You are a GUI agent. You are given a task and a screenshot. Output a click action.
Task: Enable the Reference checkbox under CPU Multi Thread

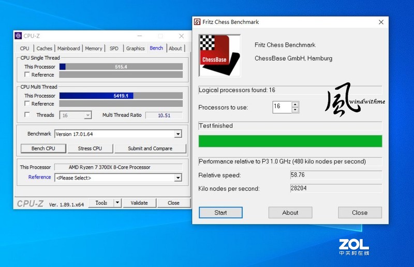pos(27,104)
